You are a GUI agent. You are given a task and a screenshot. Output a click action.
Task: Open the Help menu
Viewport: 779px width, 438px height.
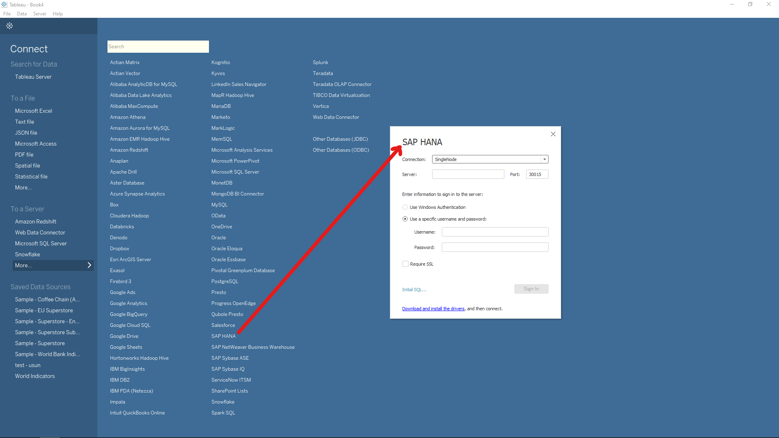click(x=58, y=14)
